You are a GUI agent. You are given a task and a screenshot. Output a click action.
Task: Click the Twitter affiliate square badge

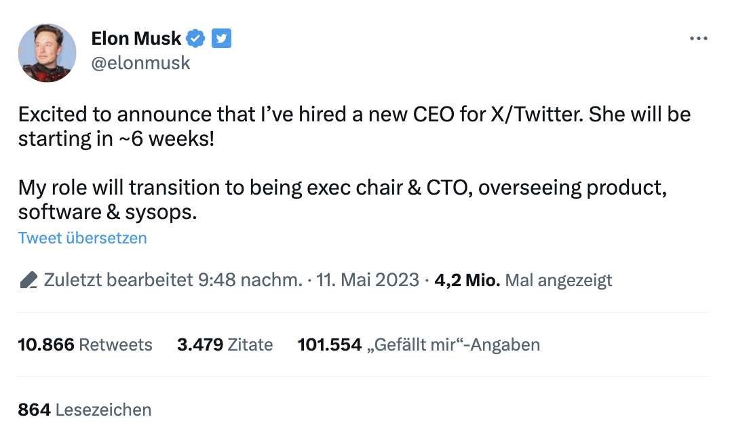pyautogui.click(x=221, y=39)
